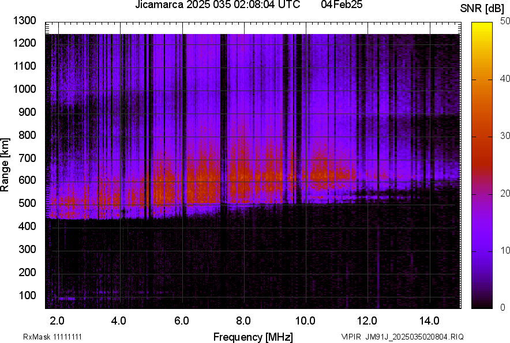Image resolution: width=510 pixels, height=343 pixels.
Task: Click the VIPIR .RIQ filename label
Action: click(402, 337)
